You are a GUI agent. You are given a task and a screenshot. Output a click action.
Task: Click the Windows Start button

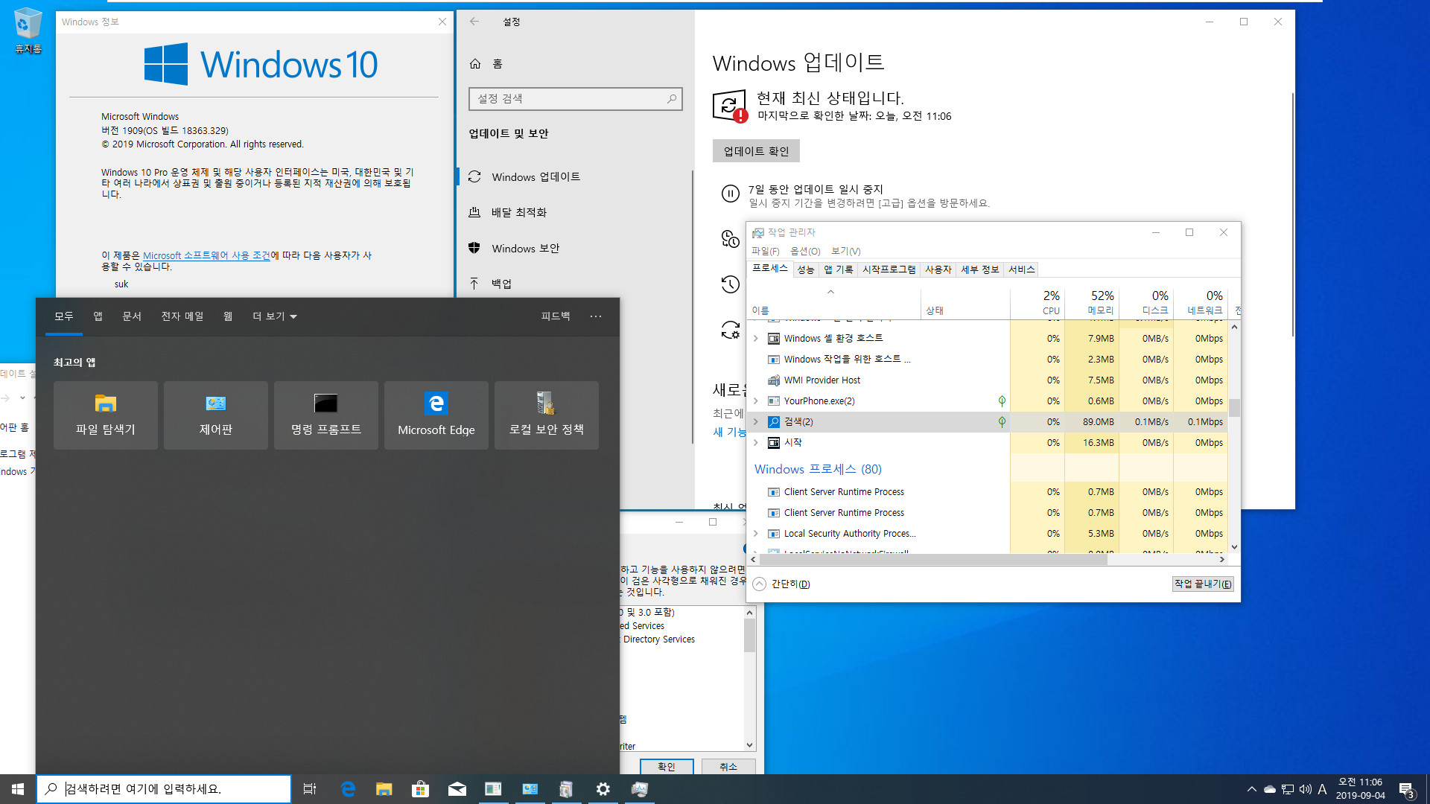click(18, 789)
